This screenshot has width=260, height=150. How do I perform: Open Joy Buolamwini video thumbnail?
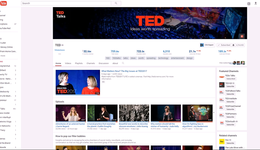197,113
